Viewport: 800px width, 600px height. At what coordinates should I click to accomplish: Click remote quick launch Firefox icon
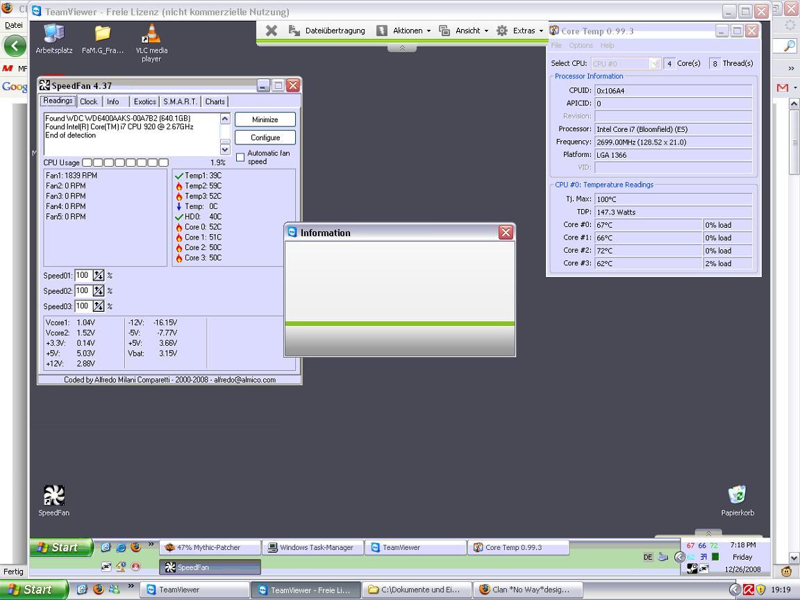(135, 547)
